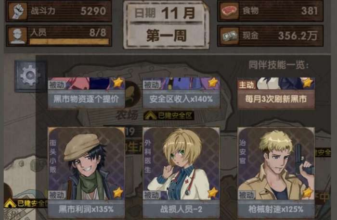Click the star on 外科医生 card
The height and width of the screenshot is (220, 337).
213,192
